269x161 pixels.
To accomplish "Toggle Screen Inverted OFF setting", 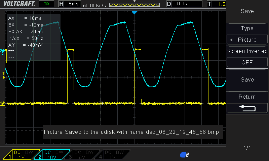I will point(247,62).
